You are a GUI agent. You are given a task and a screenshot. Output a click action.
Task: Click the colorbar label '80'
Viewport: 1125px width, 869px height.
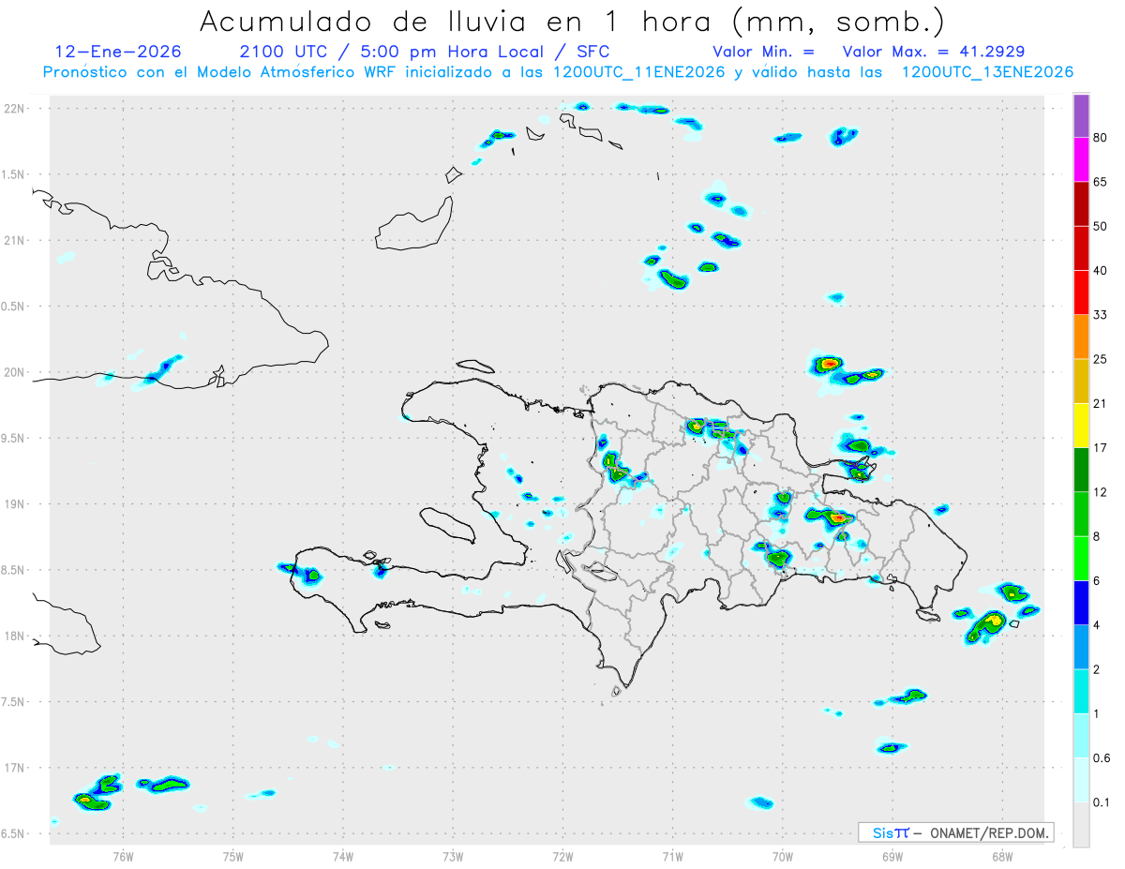[1102, 139]
